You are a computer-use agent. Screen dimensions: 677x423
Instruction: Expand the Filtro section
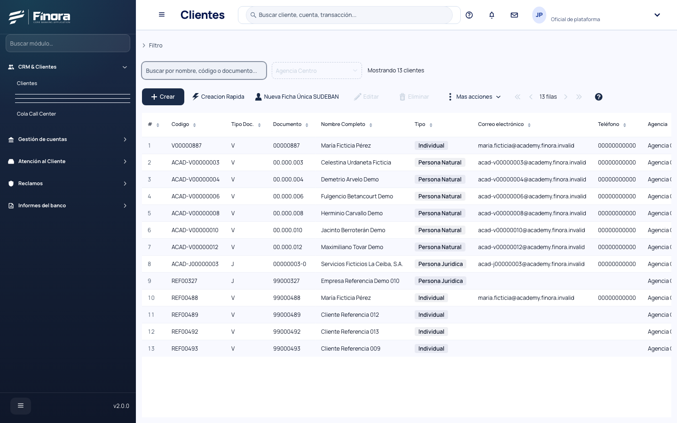pyautogui.click(x=152, y=46)
